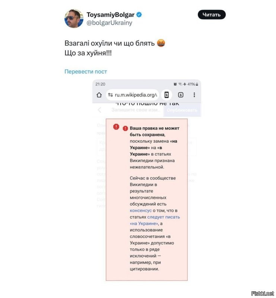This screenshot has width=276, height=298.
Task: Click the blue verified badge icon
Action: coord(139,15)
